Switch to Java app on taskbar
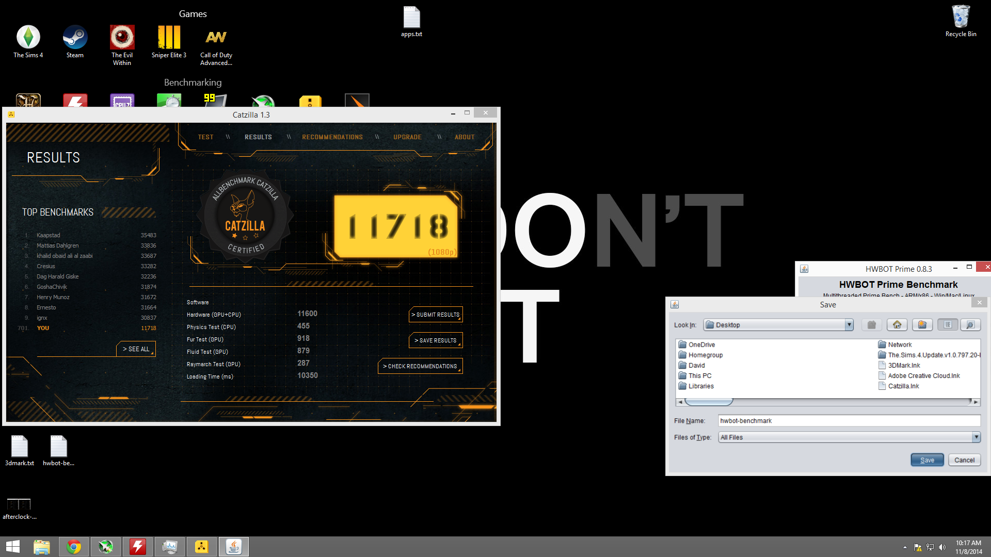The width and height of the screenshot is (991, 557). tap(234, 547)
